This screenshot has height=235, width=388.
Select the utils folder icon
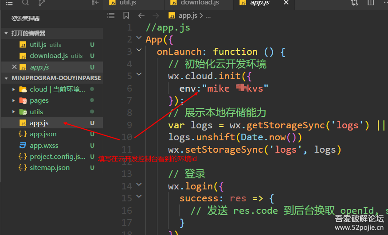point(23,112)
